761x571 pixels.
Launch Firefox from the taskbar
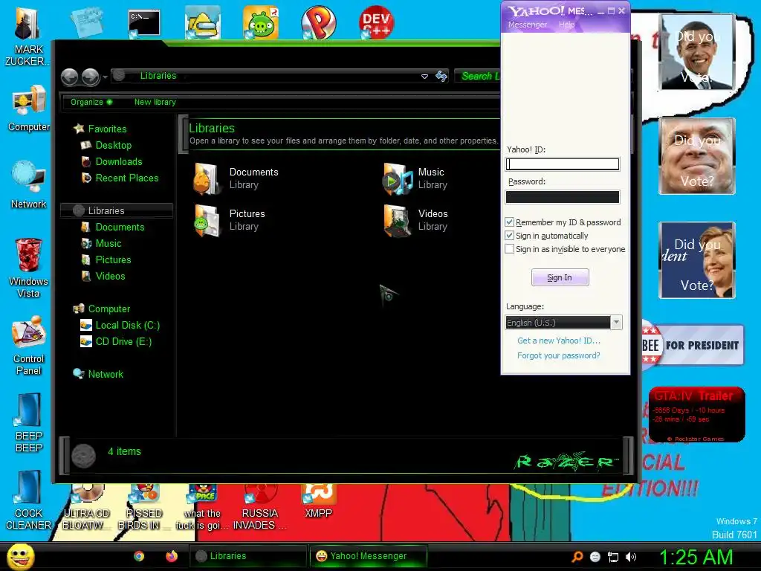(172, 556)
